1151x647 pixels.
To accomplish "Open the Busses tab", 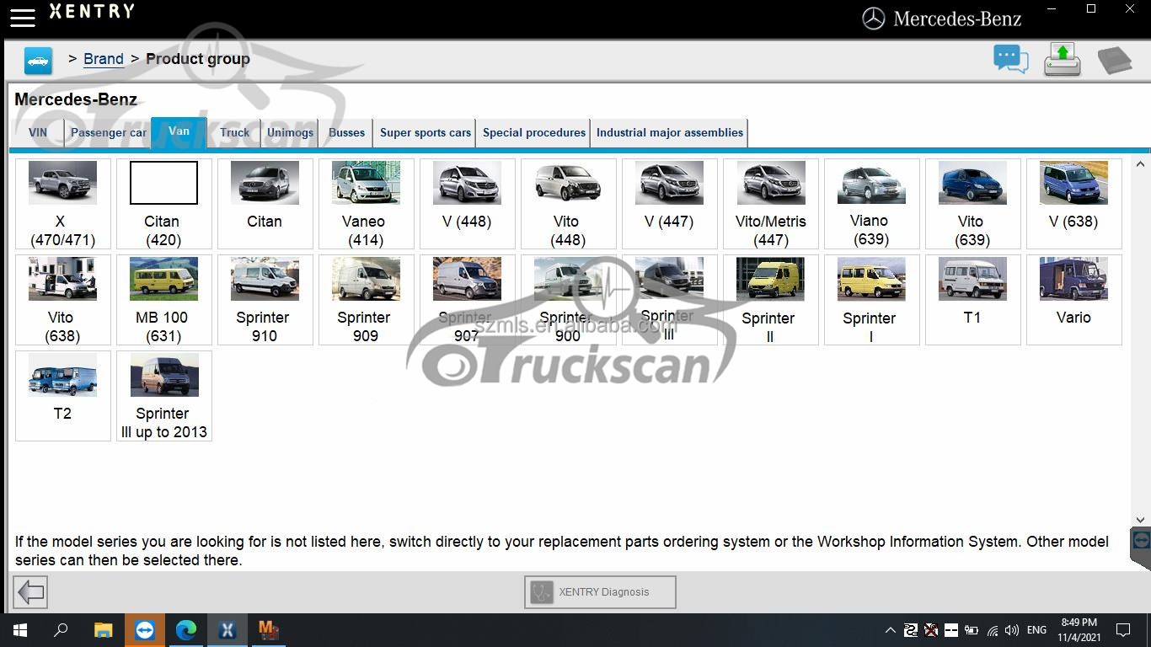I will (346, 132).
